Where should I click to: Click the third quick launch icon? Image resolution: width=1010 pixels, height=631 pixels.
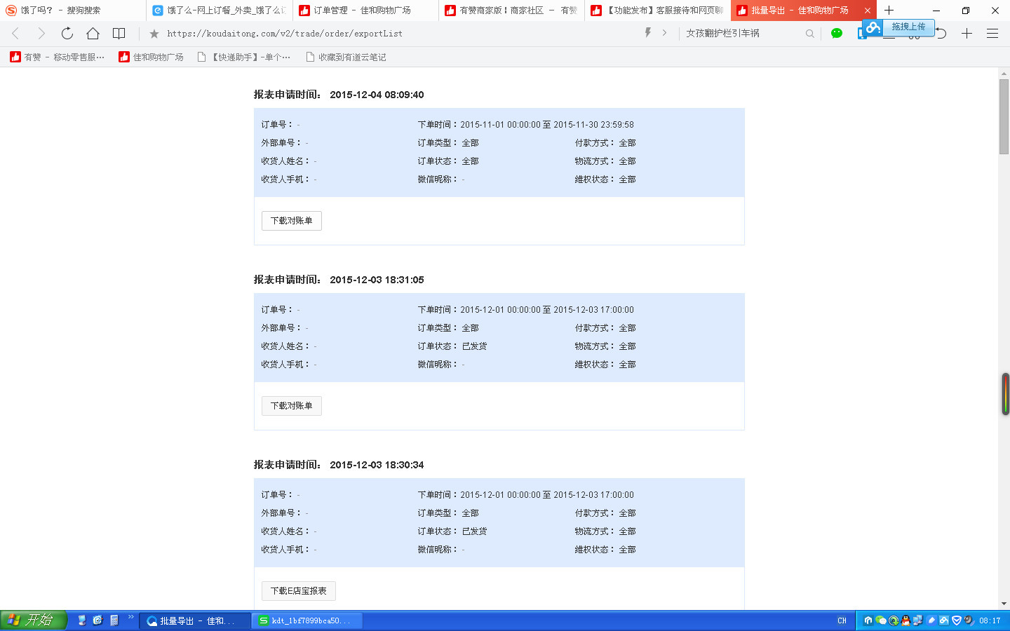[x=114, y=620]
